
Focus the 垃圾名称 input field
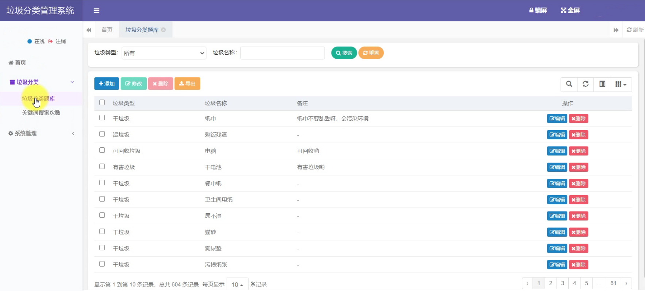283,53
